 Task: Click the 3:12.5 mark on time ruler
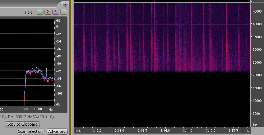click(97, 131)
